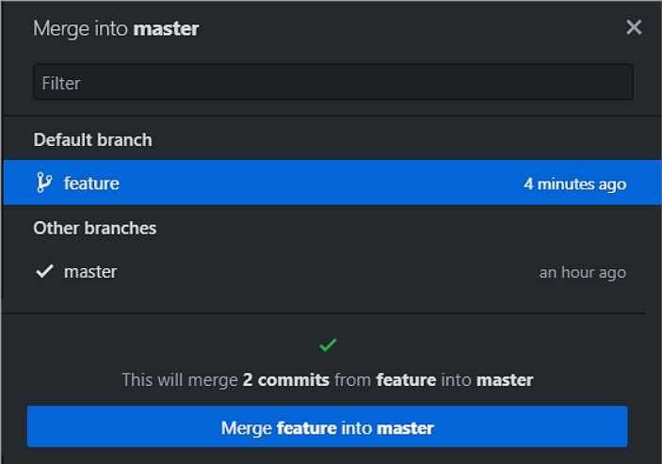
Task: Click bold "feature" in the status message
Action: pos(406,380)
